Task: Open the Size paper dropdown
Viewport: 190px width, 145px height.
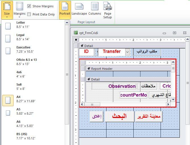Action: click(x=7, y=10)
